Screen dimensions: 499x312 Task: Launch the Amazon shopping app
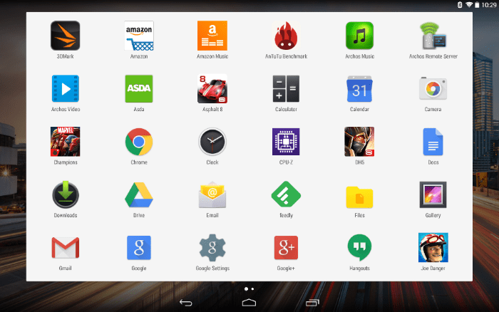click(x=139, y=36)
